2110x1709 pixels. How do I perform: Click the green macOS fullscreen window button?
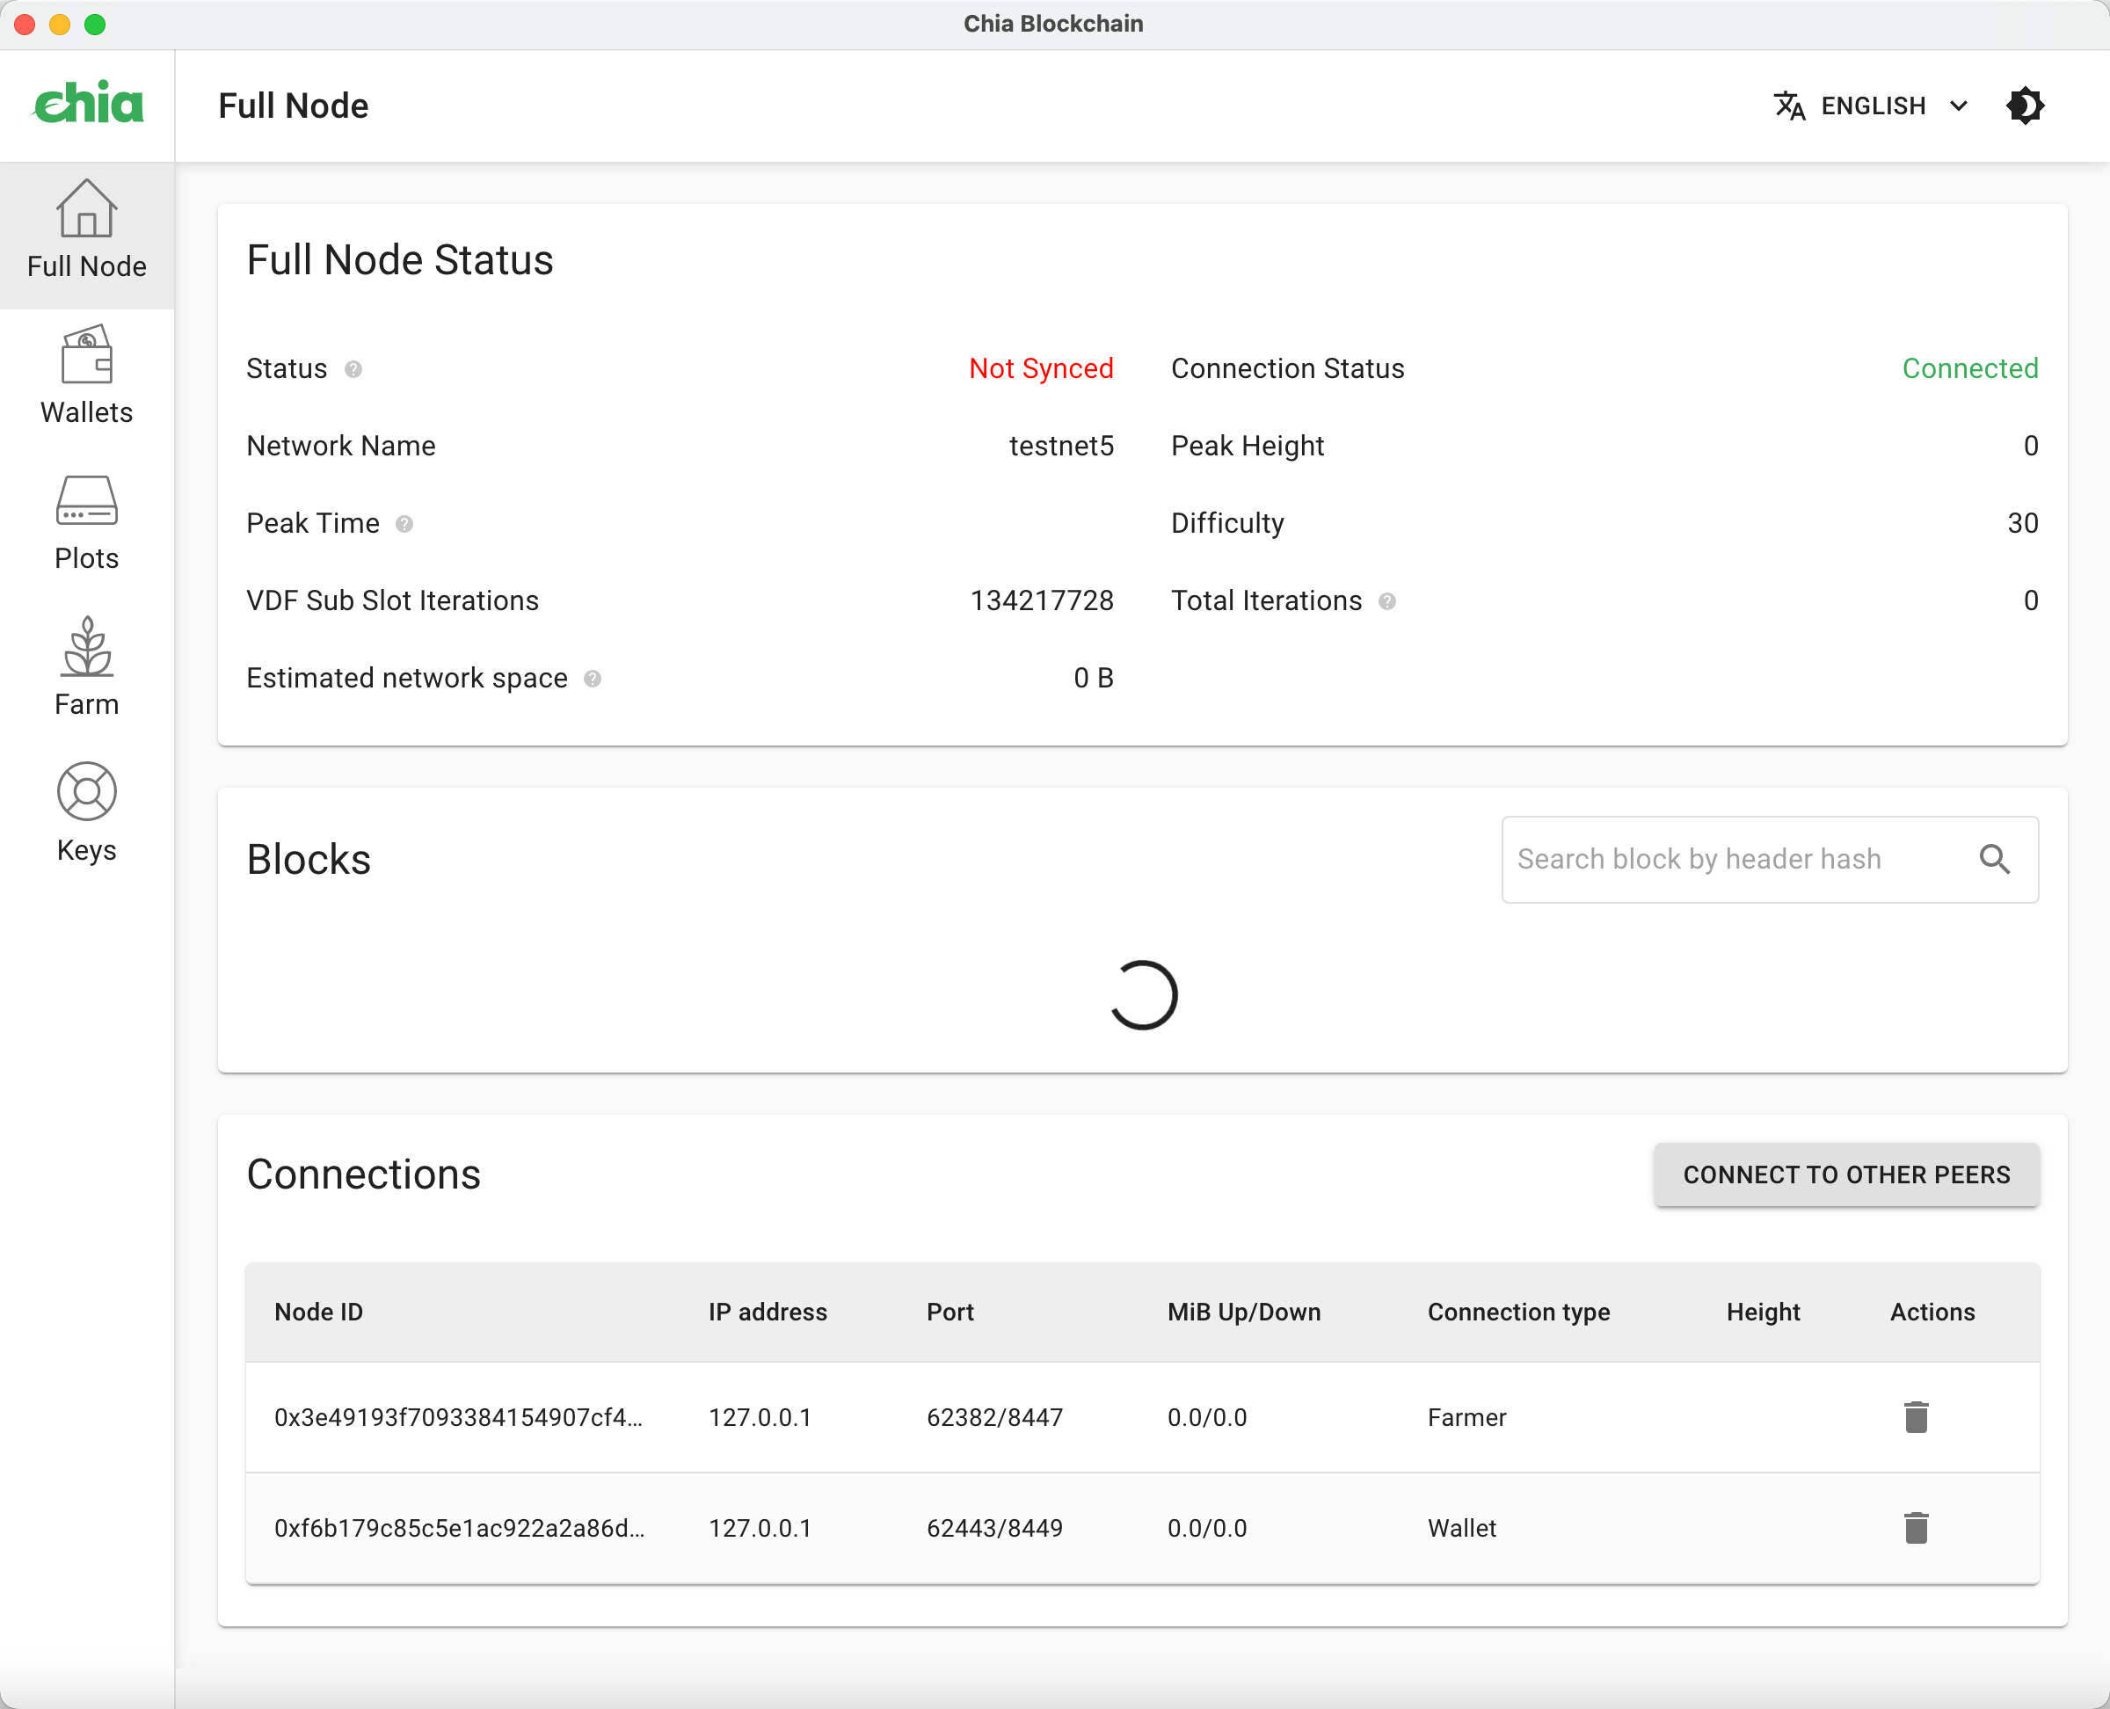click(x=95, y=25)
